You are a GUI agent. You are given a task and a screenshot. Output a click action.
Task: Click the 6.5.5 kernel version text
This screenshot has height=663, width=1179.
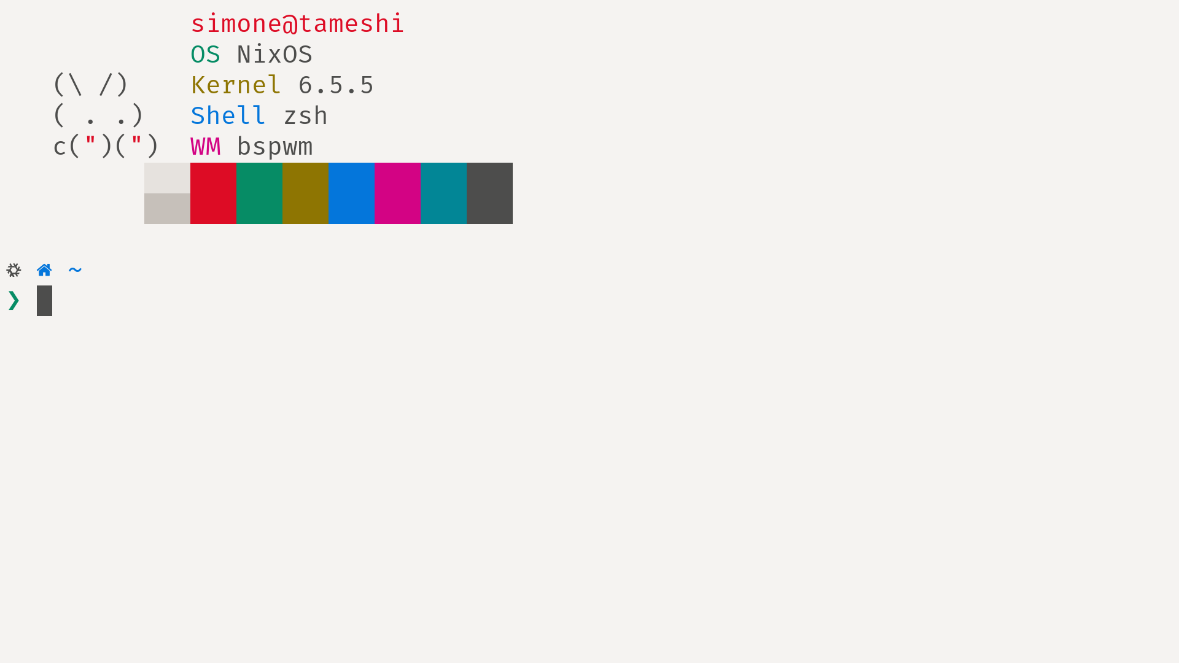336,86
